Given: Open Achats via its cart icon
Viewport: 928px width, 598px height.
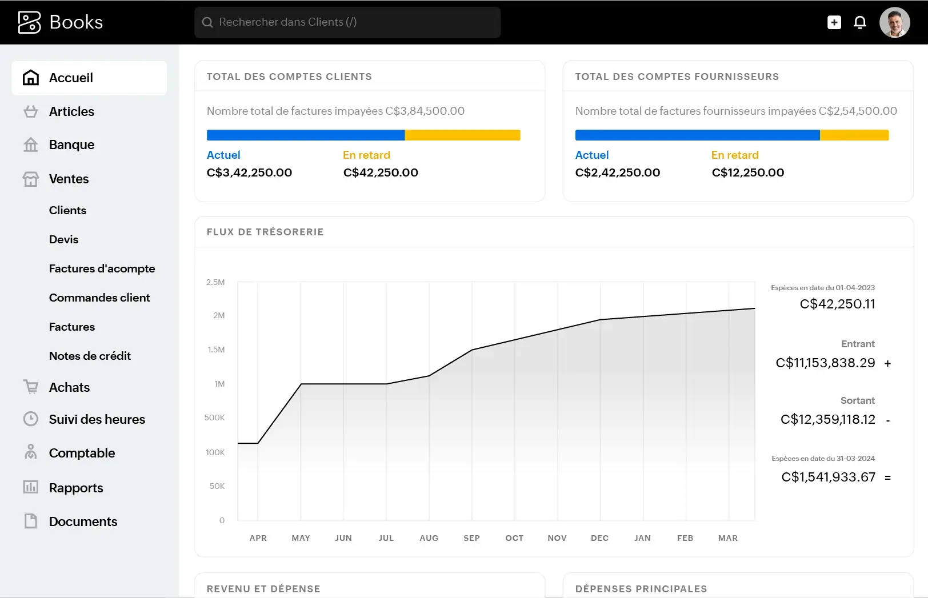Looking at the screenshot, I should [31, 387].
